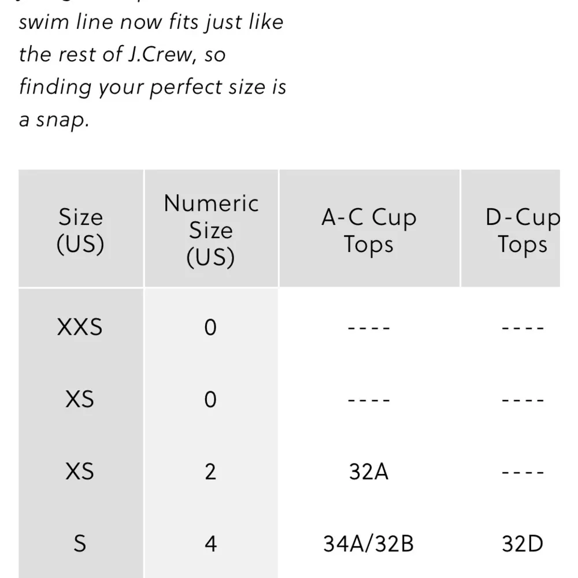Click numeric size 0 in XS row
The image size is (578, 578).
pos(211,399)
